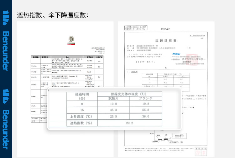The width and height of the screenshot is (235, 158).
Task: Click the 15 minute row label
Action: (82, 110)
